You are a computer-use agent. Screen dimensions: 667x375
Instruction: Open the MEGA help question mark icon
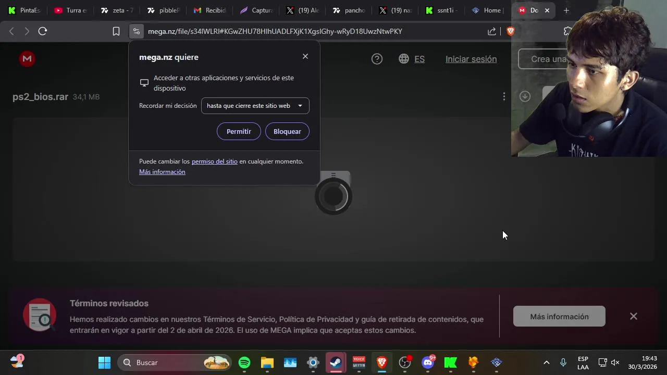click(x=377, y=59)
